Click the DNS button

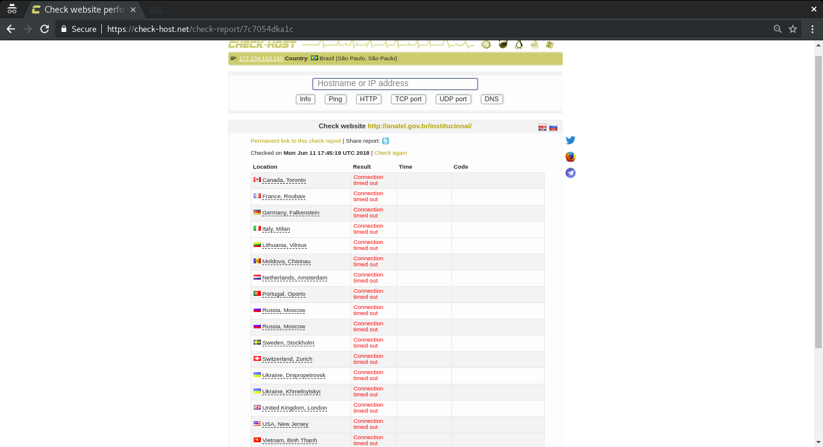[x=492, y=99]
